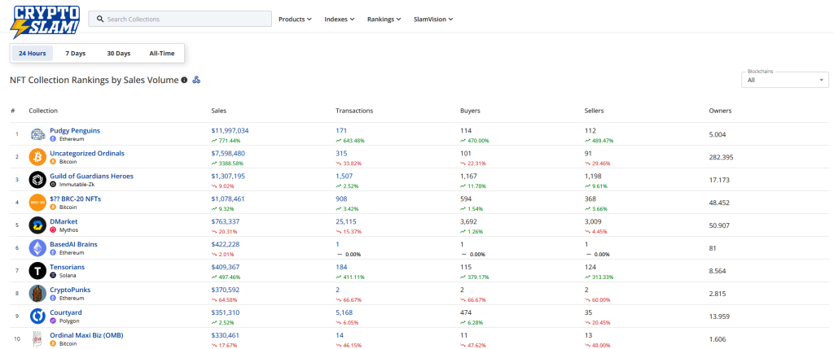This screenshot has width=834, height=349.
Task: Click the Bitcoin chain icon under Uncategorized Ordinals
Action: [53, 162]
